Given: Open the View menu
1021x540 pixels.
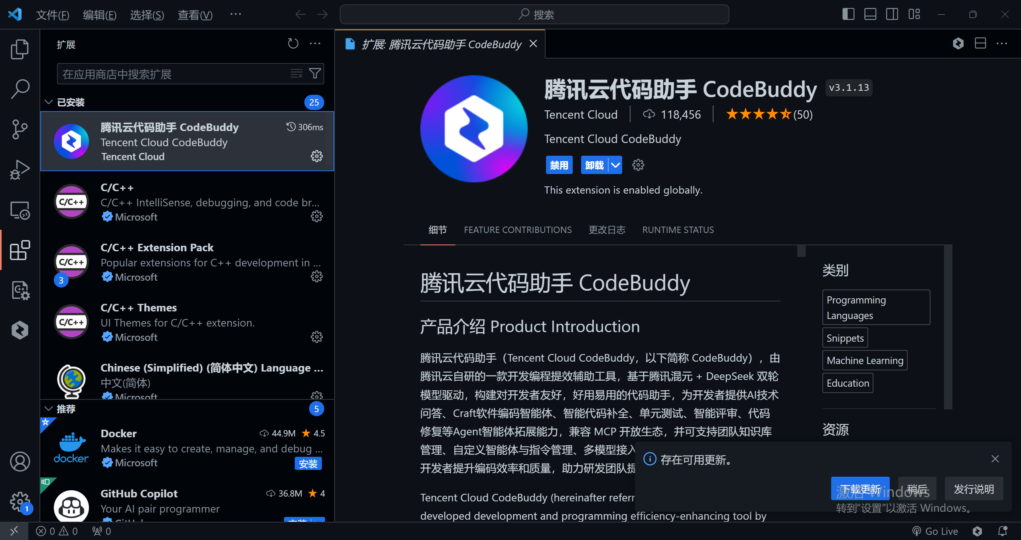Looking at the screenshot, I should 195,15.
